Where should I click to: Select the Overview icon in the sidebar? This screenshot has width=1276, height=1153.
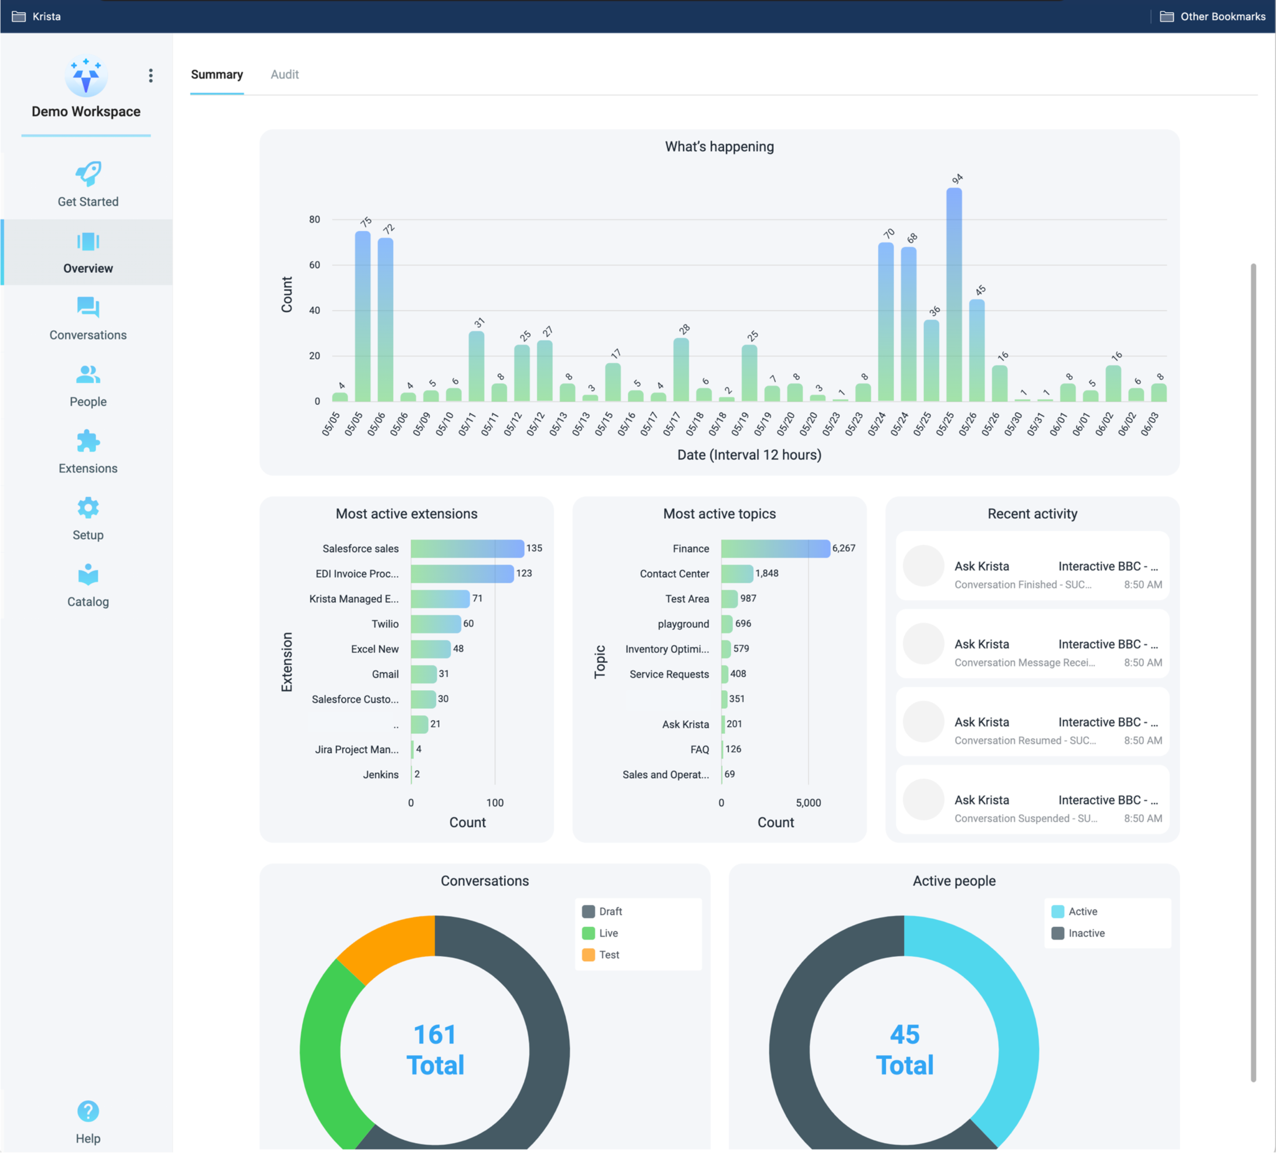pyautogui.click(x=87, y=242)
